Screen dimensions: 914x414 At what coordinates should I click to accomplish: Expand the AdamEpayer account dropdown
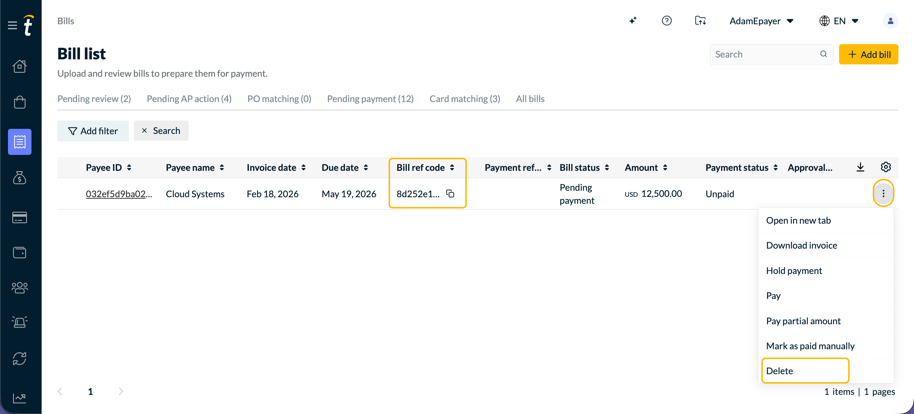pos(761,21)
